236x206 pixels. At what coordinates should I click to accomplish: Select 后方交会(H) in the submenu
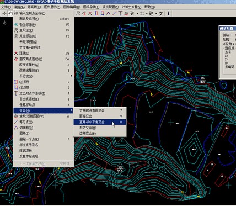(x=100, y=128)
